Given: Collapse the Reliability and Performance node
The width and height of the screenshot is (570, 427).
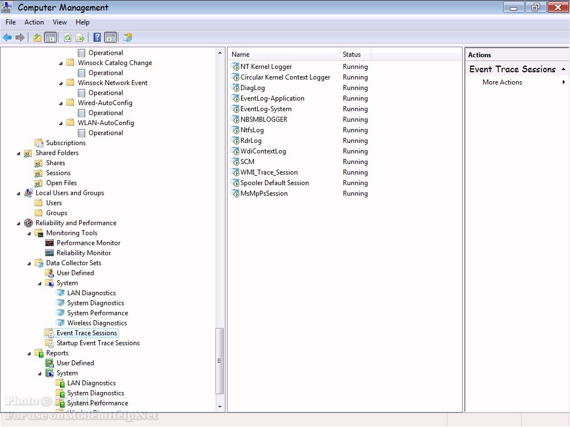Looking at the screenshot, I should tap(18, 224).
